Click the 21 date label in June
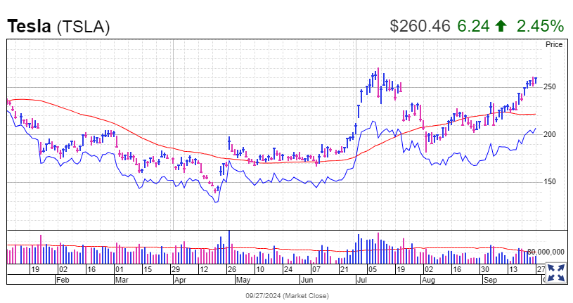 tap(345, 270)
